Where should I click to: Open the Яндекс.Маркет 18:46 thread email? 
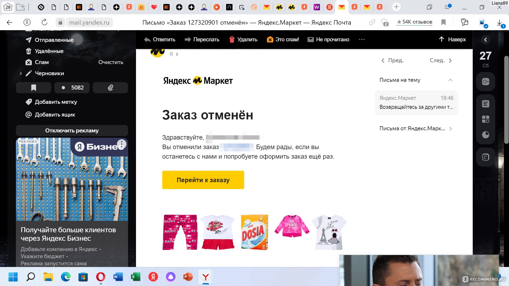point(416,103)
